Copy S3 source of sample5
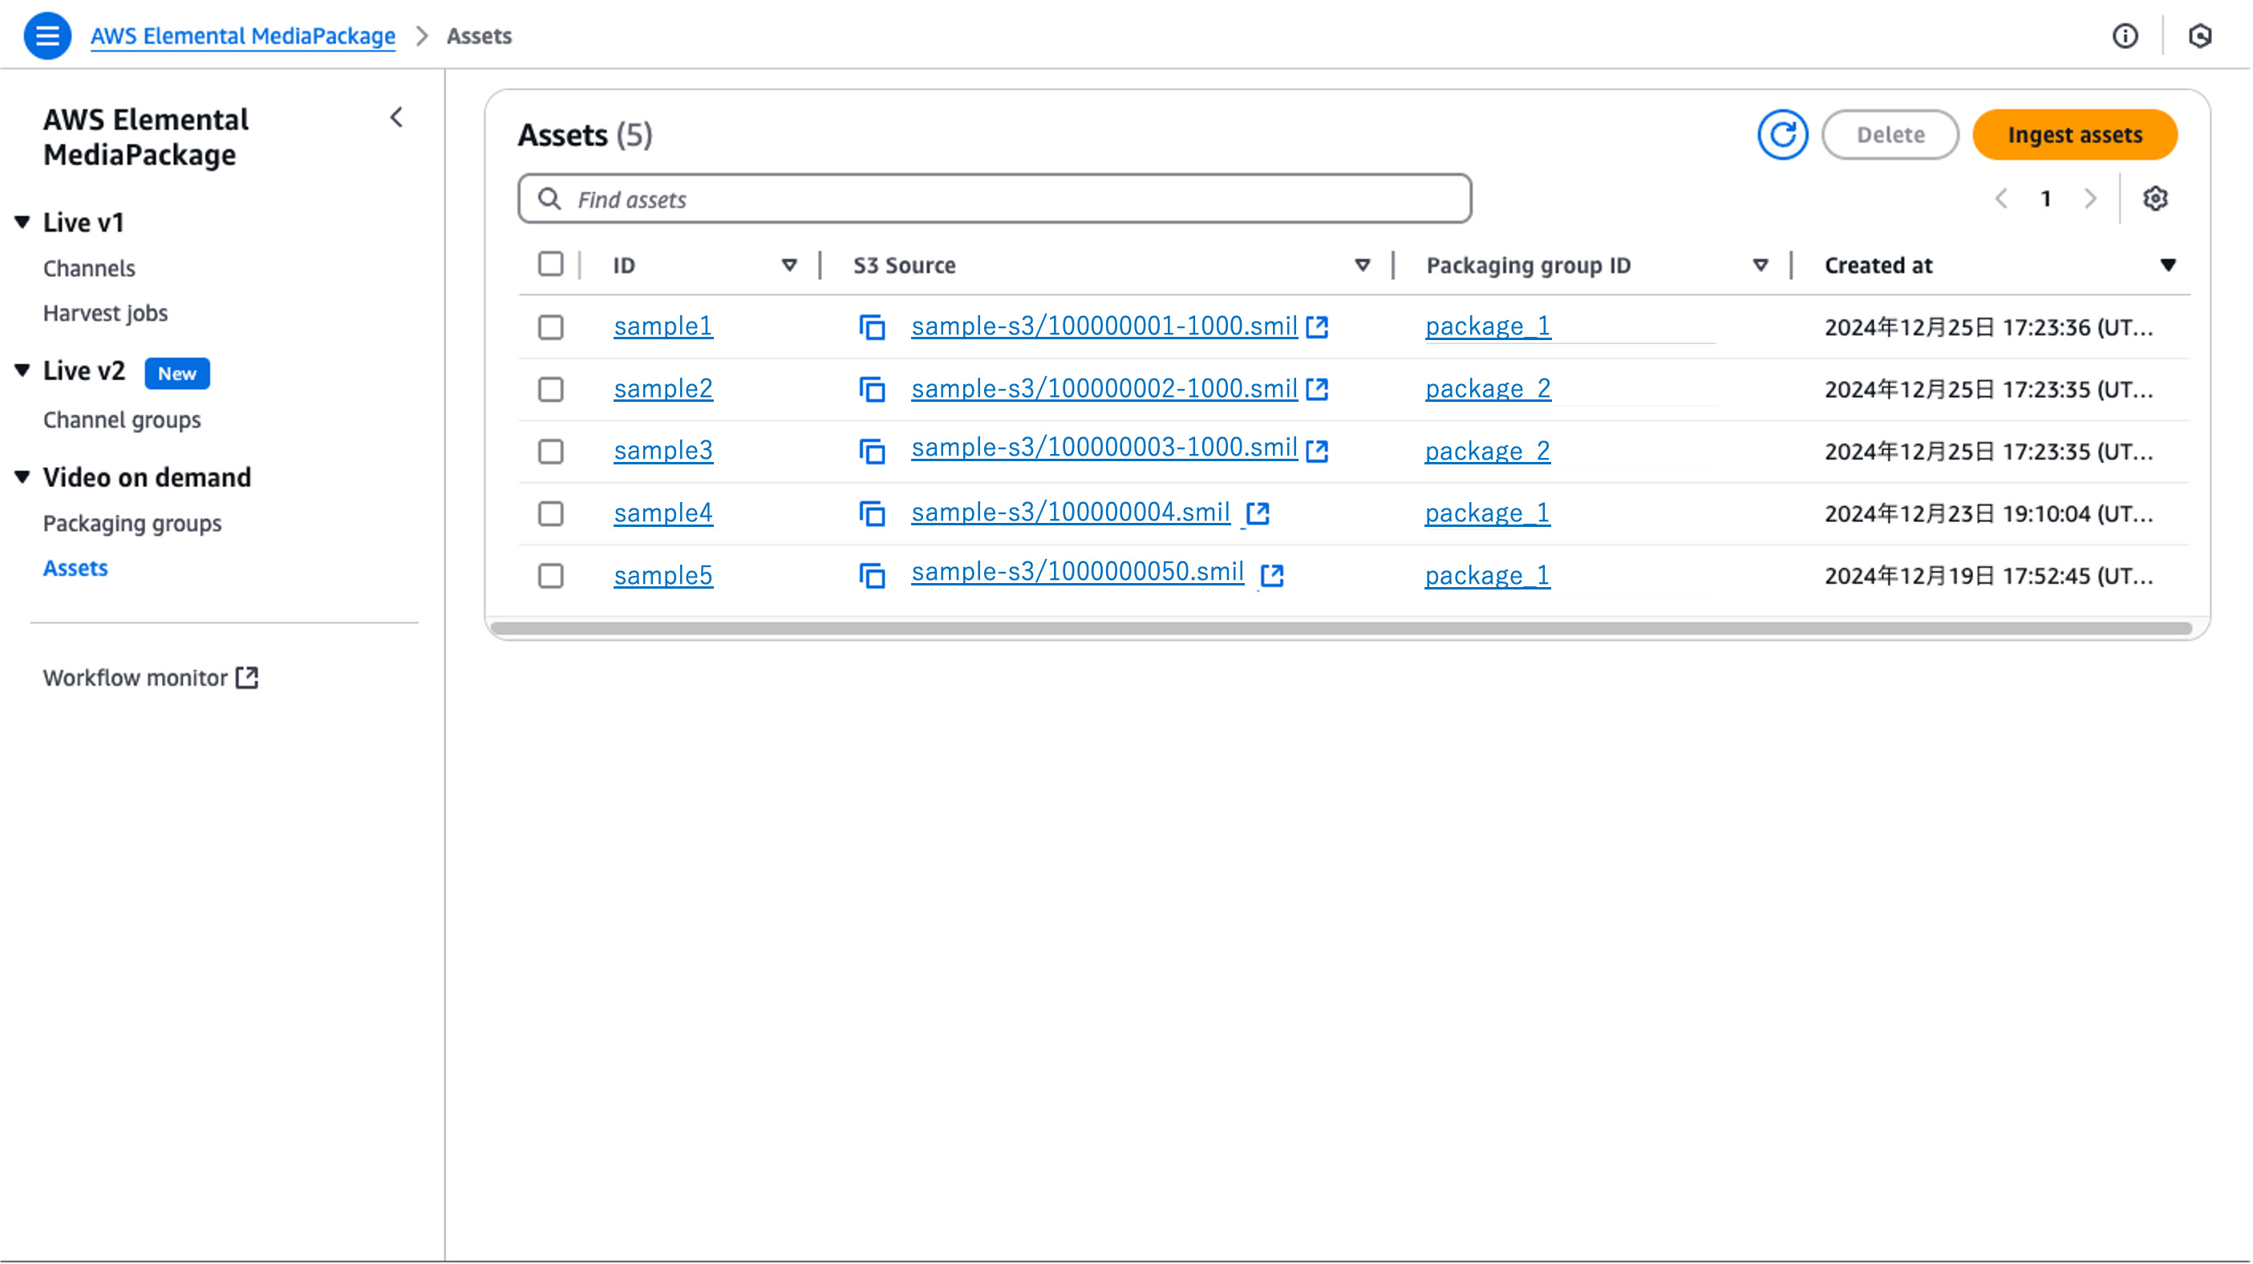Viewport: 2253px width, 1264px height. coord(872,576)
